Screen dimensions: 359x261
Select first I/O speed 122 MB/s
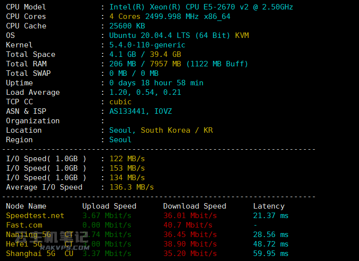pos(127,159)
